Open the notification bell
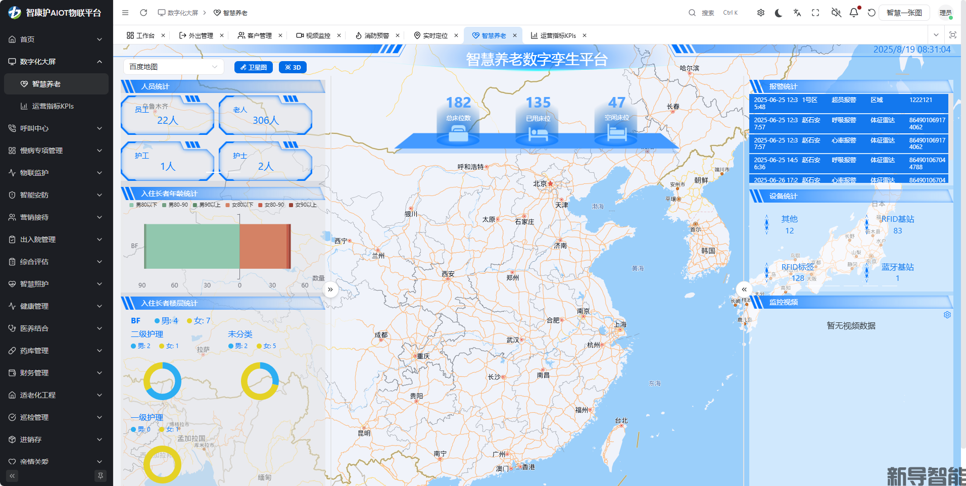Screen dimensions: 966x486 click(x=854, y=13)
